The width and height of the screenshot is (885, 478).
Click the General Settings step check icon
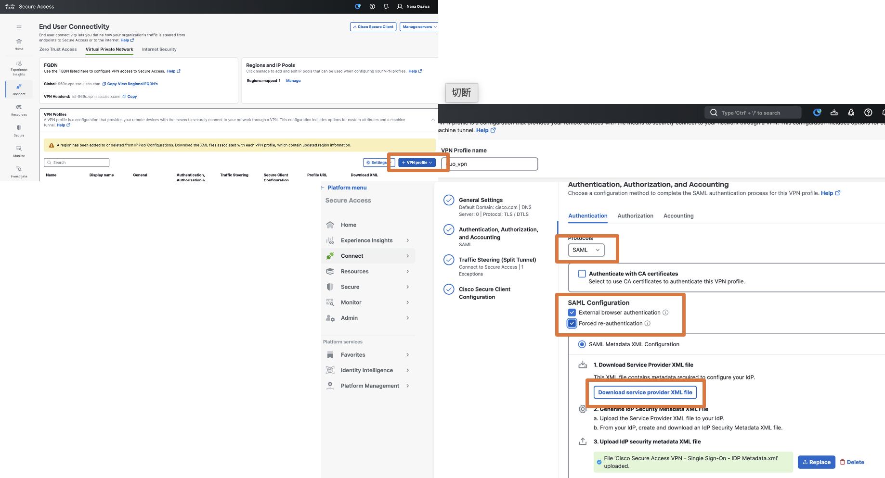[449, 200]
